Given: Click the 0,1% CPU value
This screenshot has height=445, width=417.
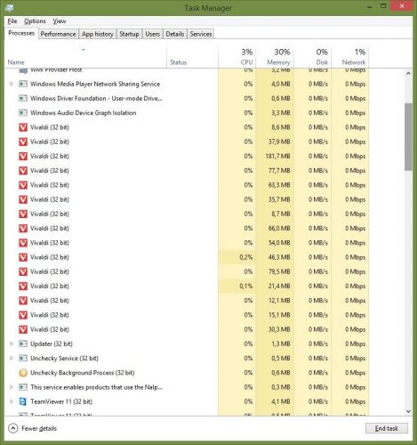Looking at the screenshot, I should pos(246,286).
